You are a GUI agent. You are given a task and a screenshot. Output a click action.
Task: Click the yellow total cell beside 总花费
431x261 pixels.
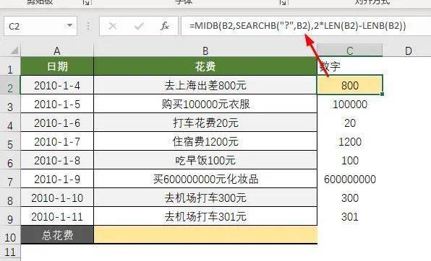[x=205, y=234]
